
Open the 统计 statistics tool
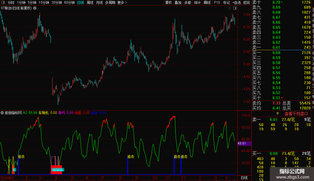click(197, 3)
